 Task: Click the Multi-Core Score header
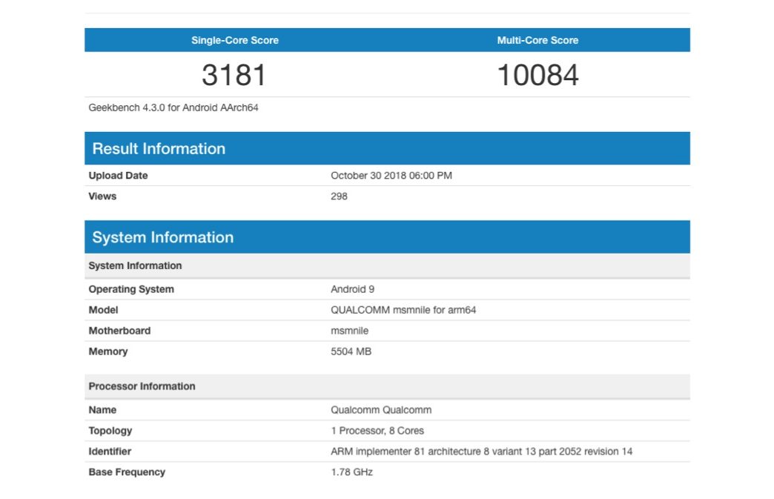(x=537, y=40)
